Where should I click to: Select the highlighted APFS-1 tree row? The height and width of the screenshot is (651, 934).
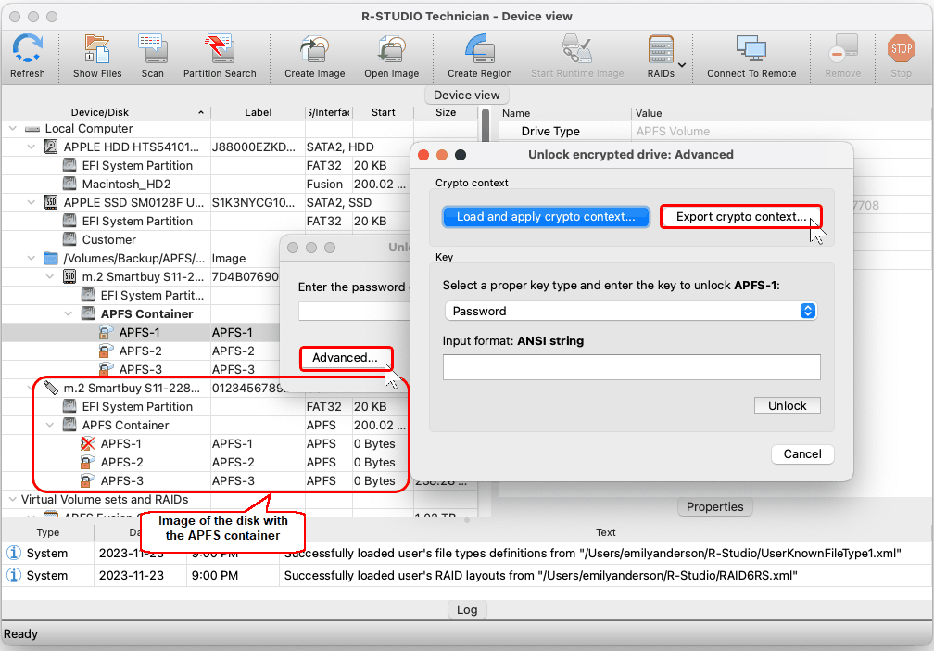(x=141, y=332)
